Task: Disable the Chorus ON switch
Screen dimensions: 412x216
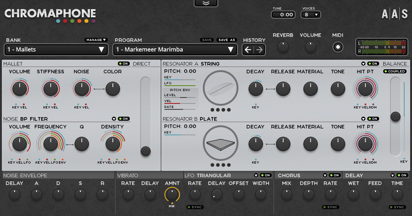Action: (x=334, y=175)
